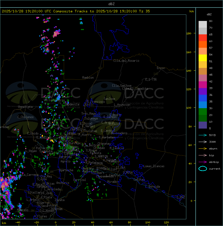Select the purple 36-39 dBZ swatch
Viewport: 223px width, 226px height.
203,92
